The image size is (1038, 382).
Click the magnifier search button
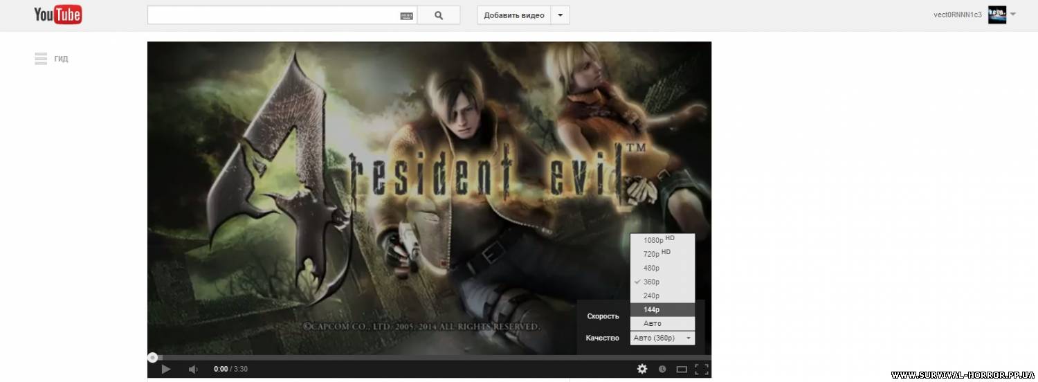click(439, 15)
